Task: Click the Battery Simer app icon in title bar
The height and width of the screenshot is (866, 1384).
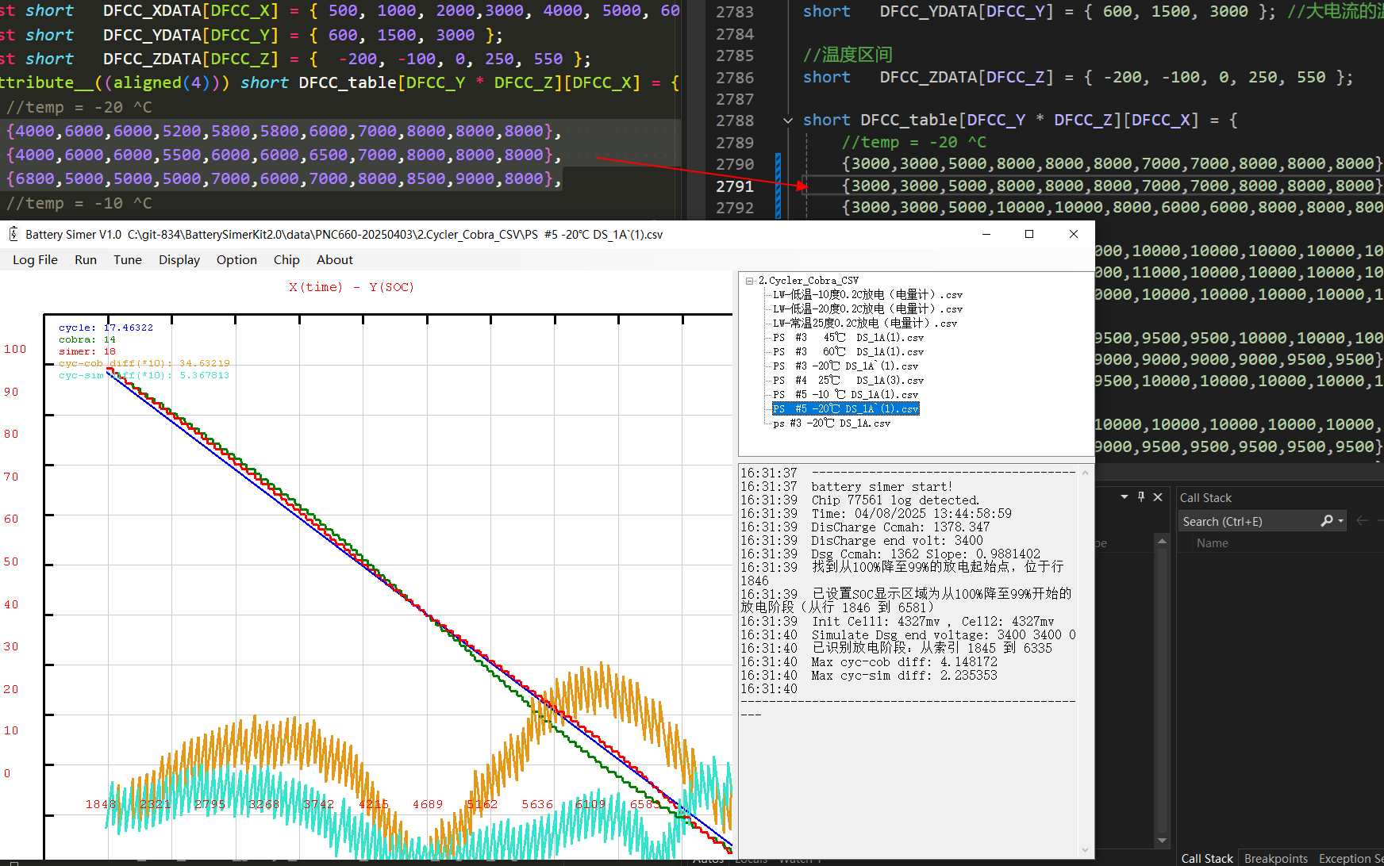Action: click(x=13, y=234)
